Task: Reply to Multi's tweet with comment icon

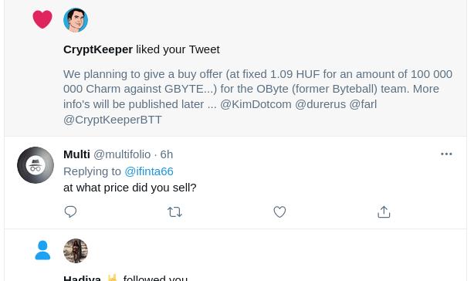Action: 70,212
